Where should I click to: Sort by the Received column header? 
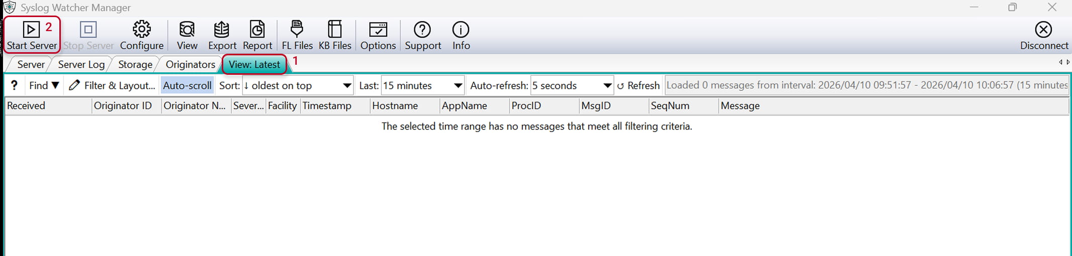48,106
